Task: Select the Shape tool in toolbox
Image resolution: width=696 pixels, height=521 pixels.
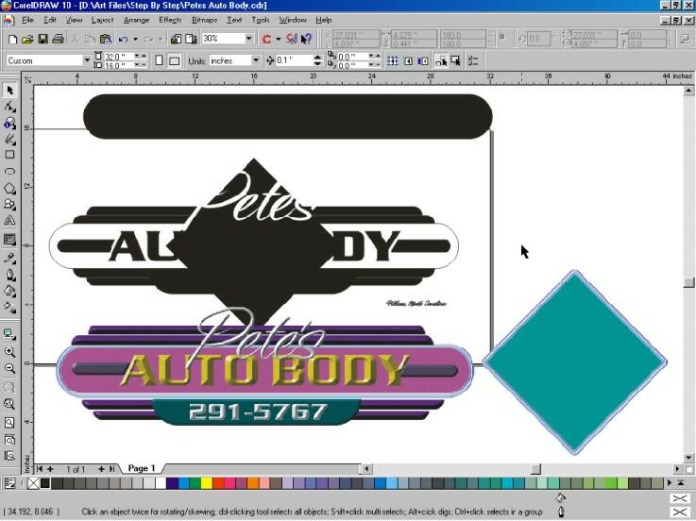Action: pos(9,107)
